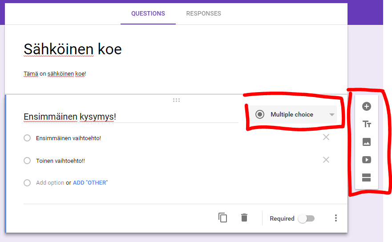Delete the question with trash icon

pos(244,218)
